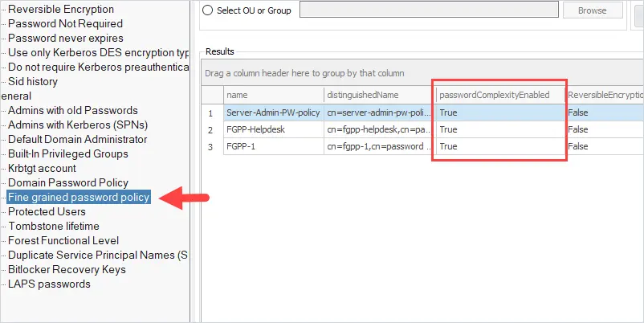
Task: Select the Server-Admin-PW-policy name cell
Action: (274, 112)
